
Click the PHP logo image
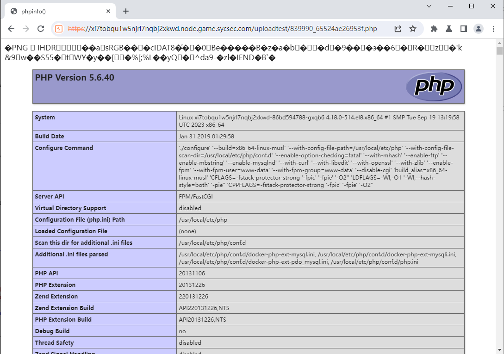[x=434, y=86]
